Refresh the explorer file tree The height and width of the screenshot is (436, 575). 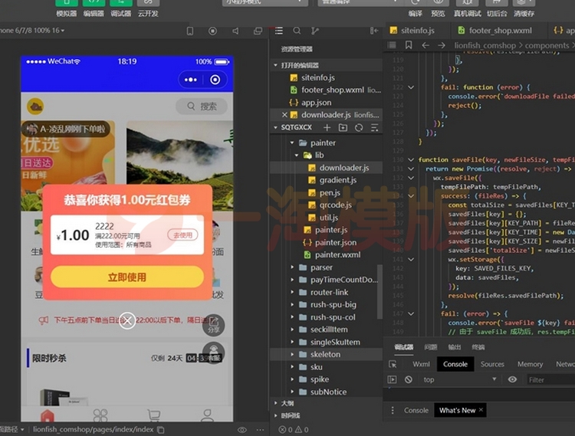(359, 127)
